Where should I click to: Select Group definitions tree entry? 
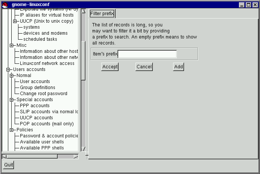[37, 88]
